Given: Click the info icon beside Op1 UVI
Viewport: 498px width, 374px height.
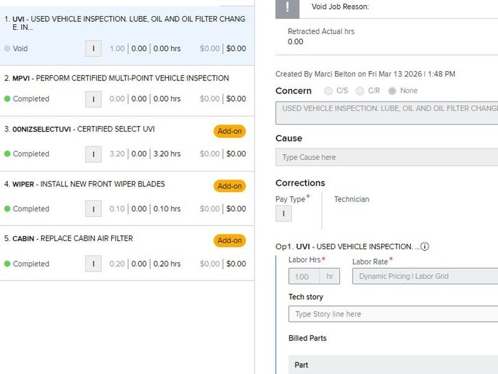Looking at the screenshot, I should click(425, 247).
